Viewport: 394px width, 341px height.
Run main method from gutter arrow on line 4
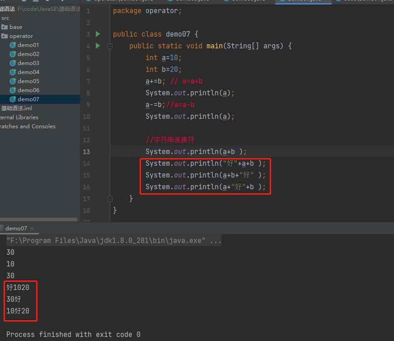click(98, 46)
